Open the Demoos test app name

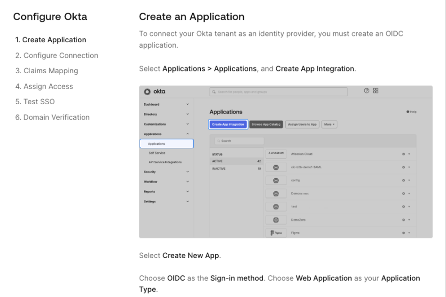300,194
